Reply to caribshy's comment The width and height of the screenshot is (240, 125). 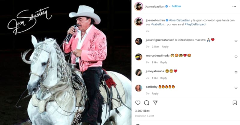coord(155,94)
